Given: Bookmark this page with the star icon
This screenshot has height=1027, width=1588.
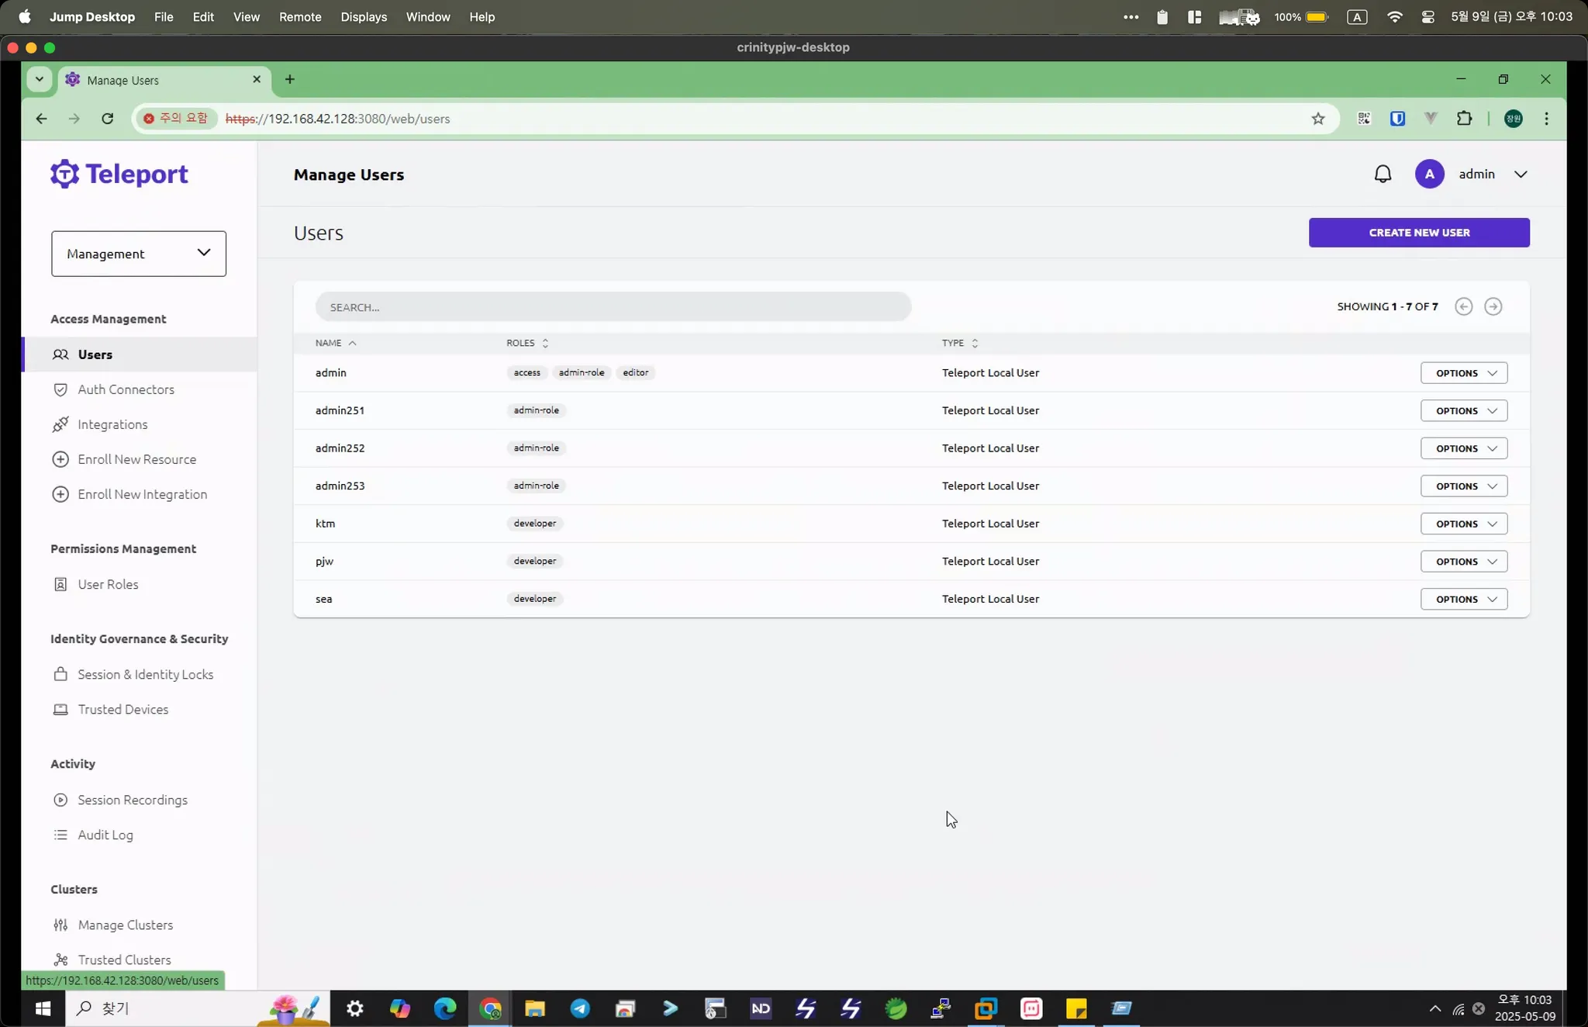Looking at the screenshot, I should coord(1317,119).
